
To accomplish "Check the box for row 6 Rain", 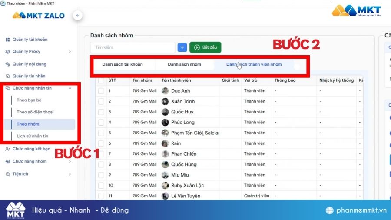I will pos(101,143).
